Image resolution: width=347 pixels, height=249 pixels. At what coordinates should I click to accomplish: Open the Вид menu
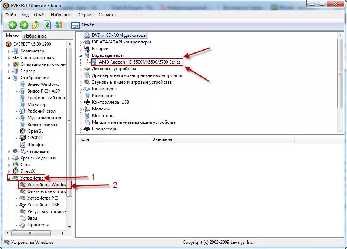[x=25, y=15]
